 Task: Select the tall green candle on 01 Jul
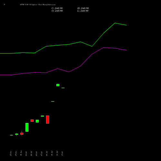(27, 127)
